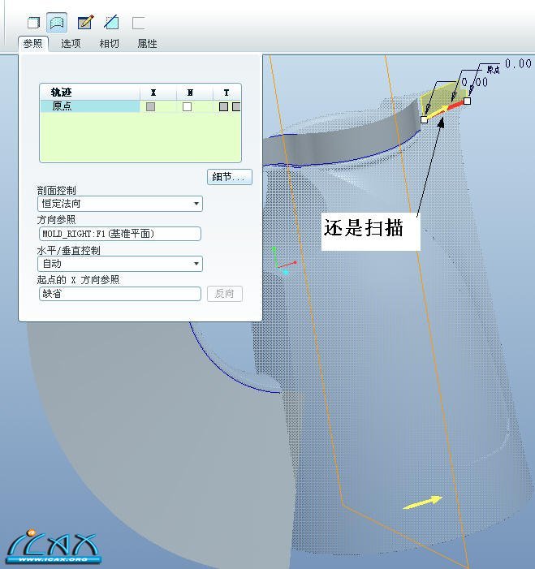Click the 细节... button

pyautogui.click(x=230, y=177)
